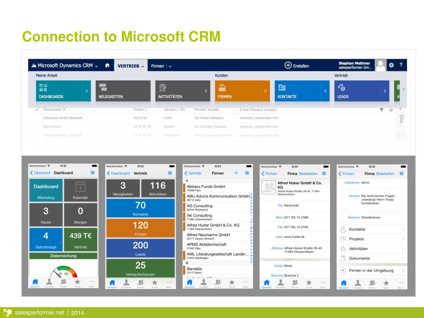Expand the DASHBOARDS tile dropdown arrow
This screenshot has height=318, width=424.
pos(87,91)
